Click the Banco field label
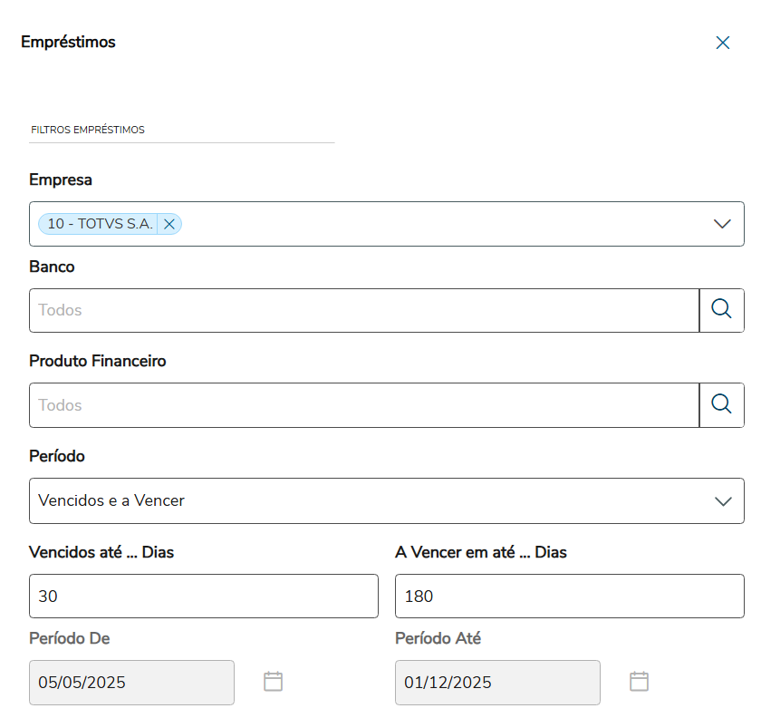The image size is (761, 718). (x=52, y=267)
